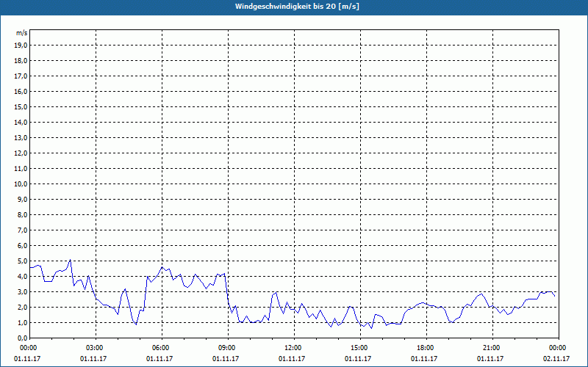Select the 19,0 y-axis label
588x367 pixels.
[21, 46]
